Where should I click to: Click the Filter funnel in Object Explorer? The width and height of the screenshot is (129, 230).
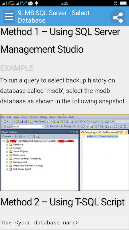pos(29,136)
